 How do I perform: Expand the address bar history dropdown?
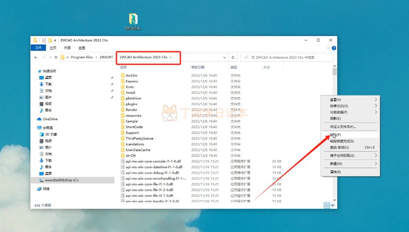click(x=224, y=57)
